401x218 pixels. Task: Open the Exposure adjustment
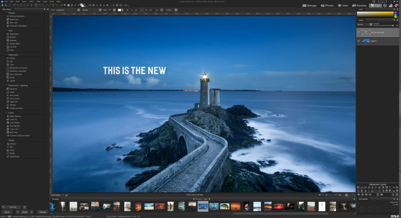(12, 89)
